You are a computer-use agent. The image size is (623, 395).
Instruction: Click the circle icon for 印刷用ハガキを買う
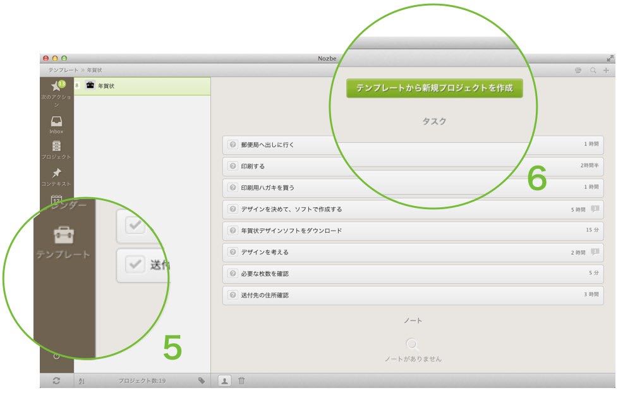tap(233, 188)
